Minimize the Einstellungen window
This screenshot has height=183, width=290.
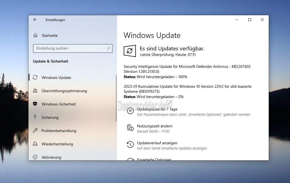click(x=237, y=20)
